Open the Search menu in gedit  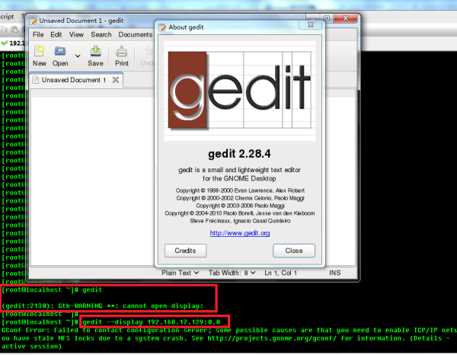click(x=101, y=35)
